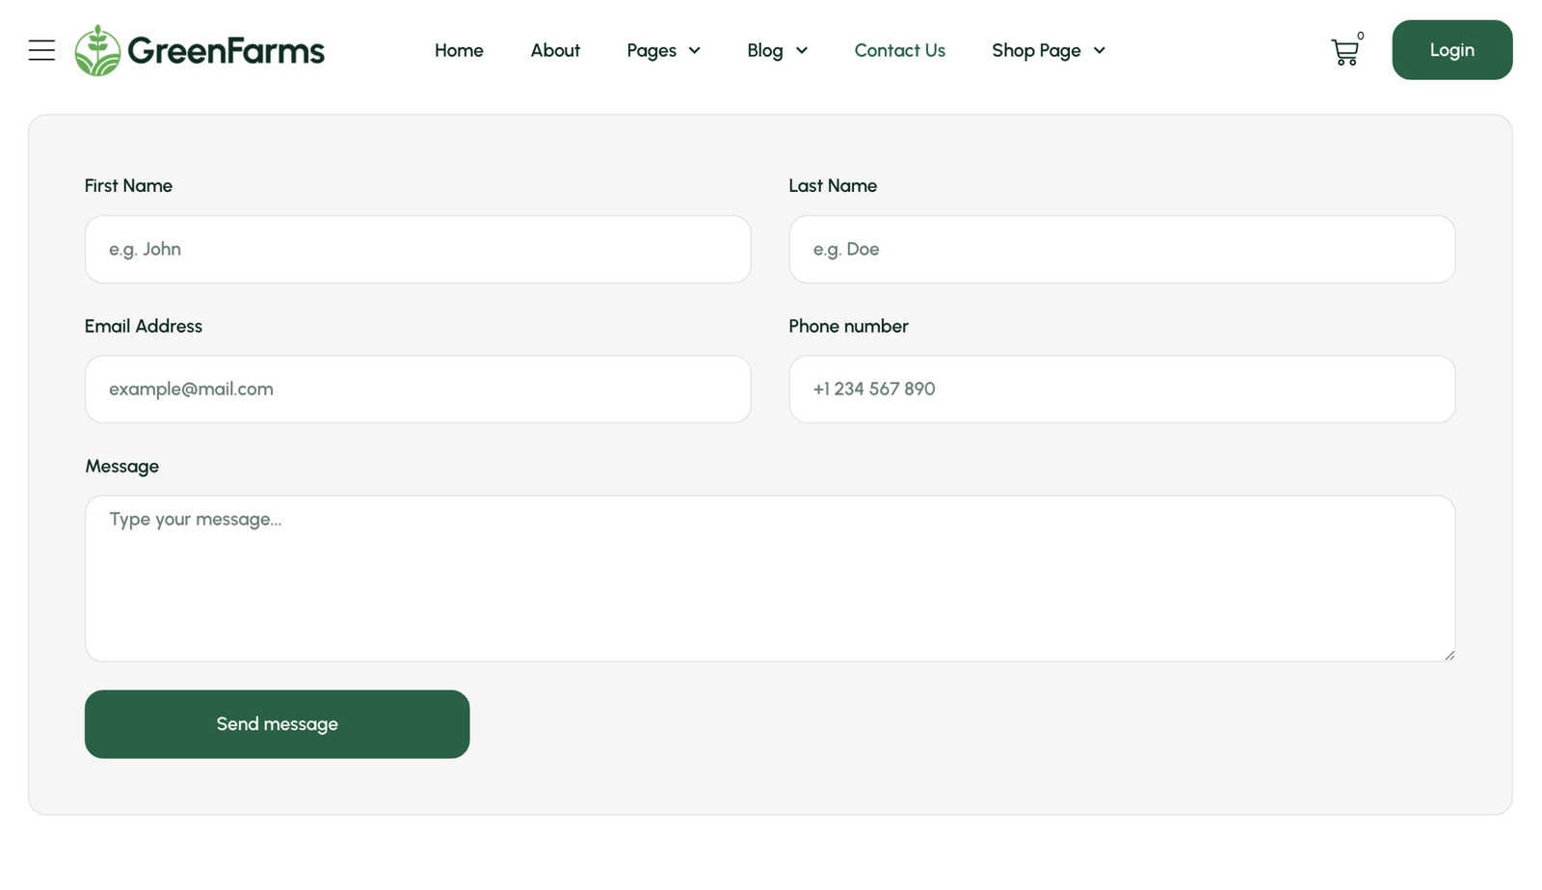The image size is (1542, 890).
Task: Expand the Shop Page dropdown chevron
Action: [1100, 50]
